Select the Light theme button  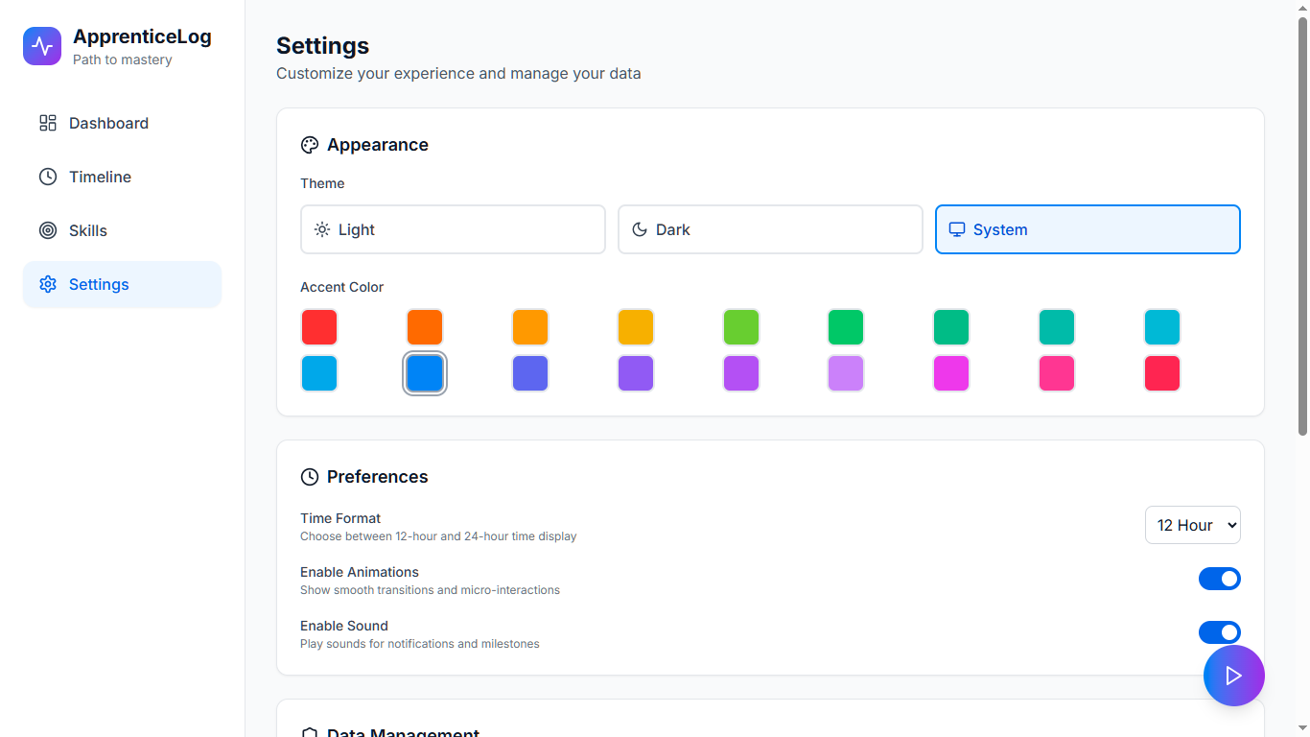click(x=453, y=229)
